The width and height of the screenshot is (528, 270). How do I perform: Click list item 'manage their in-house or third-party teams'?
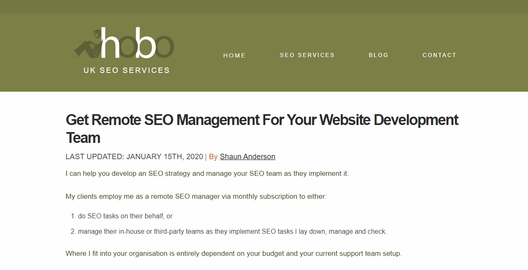pyautogui.click(x=232, y=232)
